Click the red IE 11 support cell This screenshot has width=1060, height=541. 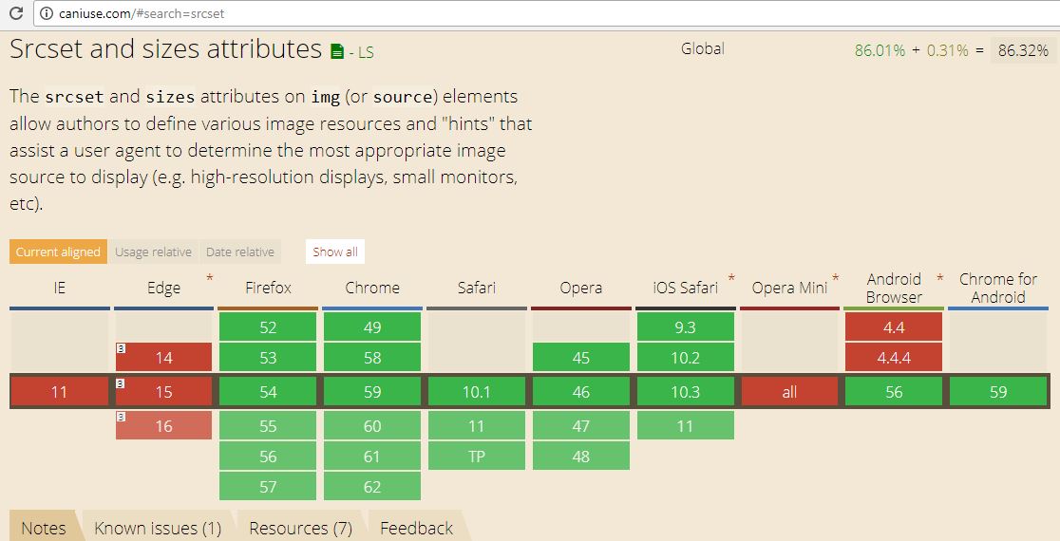[x=59, y=391]
